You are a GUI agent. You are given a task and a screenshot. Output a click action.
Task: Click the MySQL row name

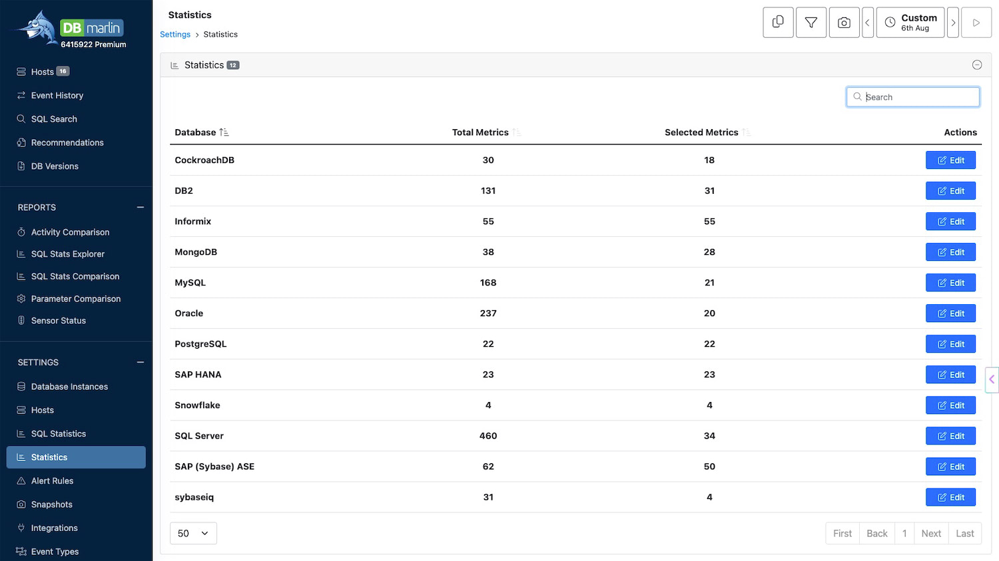tap(190, 283)
